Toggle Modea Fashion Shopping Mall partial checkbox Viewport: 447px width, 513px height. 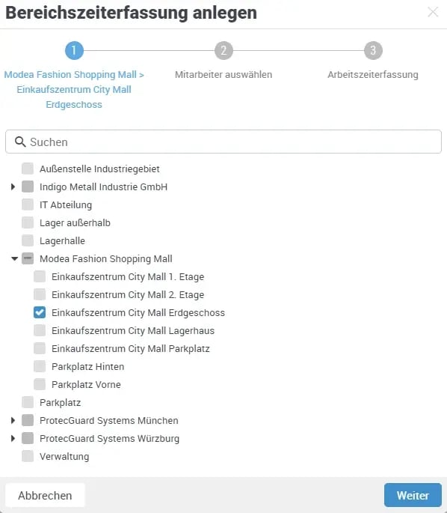coord(28,258)
